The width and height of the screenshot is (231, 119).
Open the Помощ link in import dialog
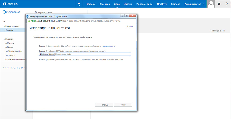[130, 26]
